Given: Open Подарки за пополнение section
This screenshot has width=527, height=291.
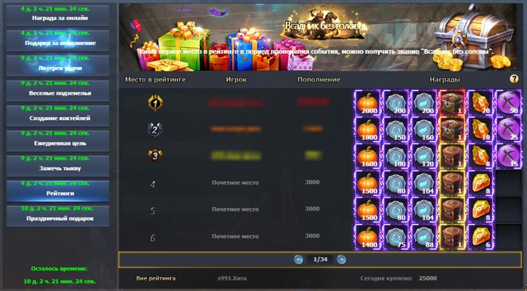Looking at the screenshot, I should click(58, 41).
